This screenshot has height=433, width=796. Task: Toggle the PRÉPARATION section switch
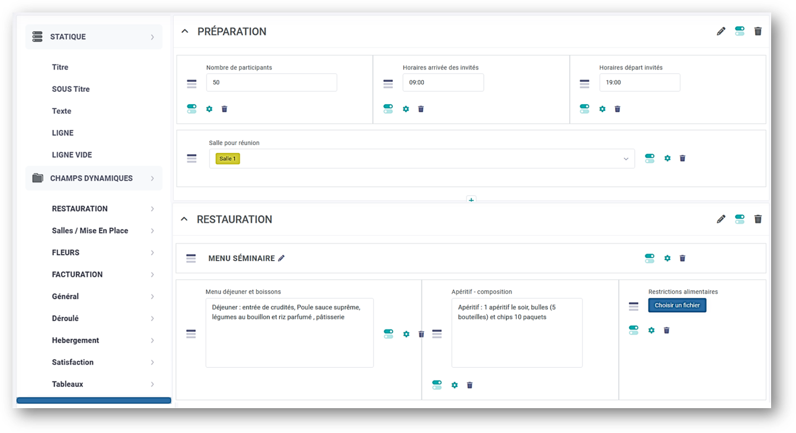739,31
